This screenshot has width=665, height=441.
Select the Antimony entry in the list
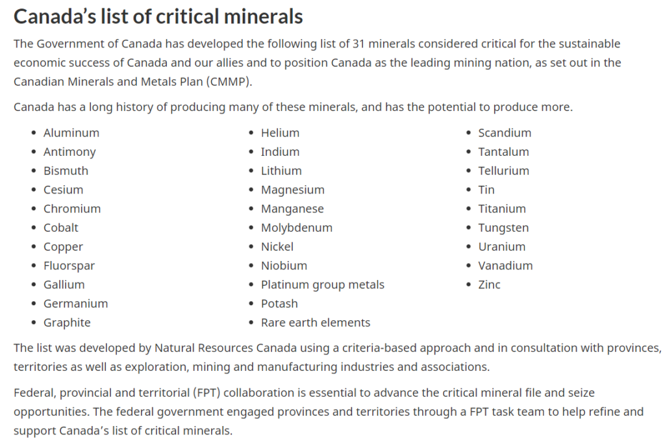point(69,151)
